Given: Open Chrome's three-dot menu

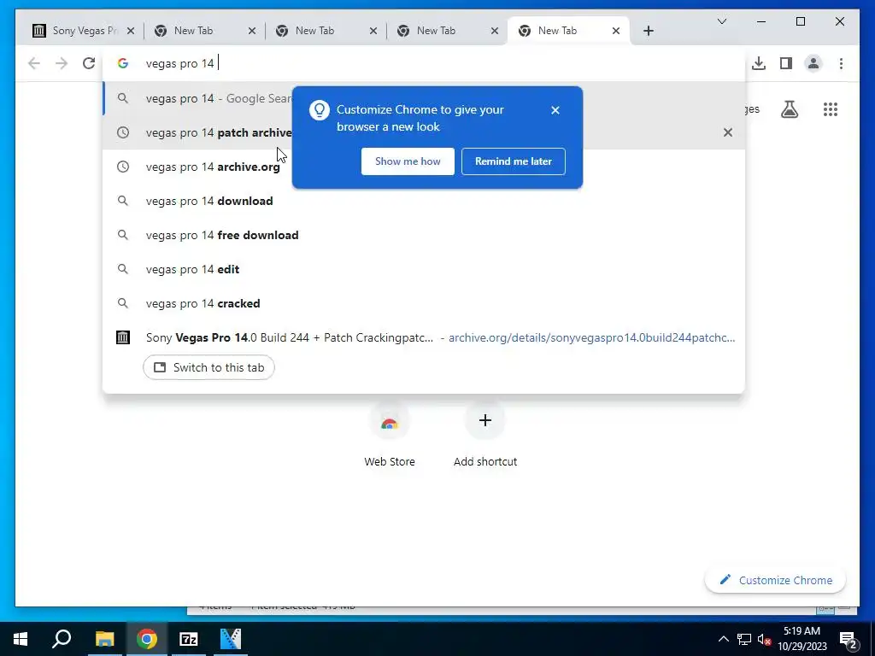Looking at the screenshot, I should coord(841,63).
